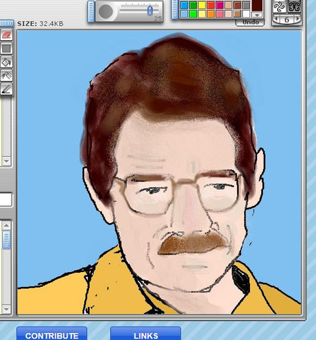
Task: Pick the pale yellow swatch, bottom row
Action: click(x=202, y=14)
